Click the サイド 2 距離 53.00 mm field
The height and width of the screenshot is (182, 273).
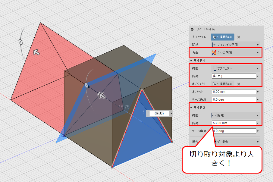click(234, 123)
